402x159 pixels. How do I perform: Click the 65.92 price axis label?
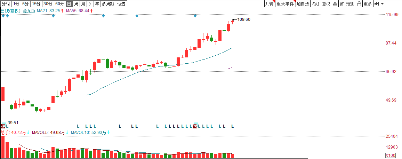click(x=391, y=72)
